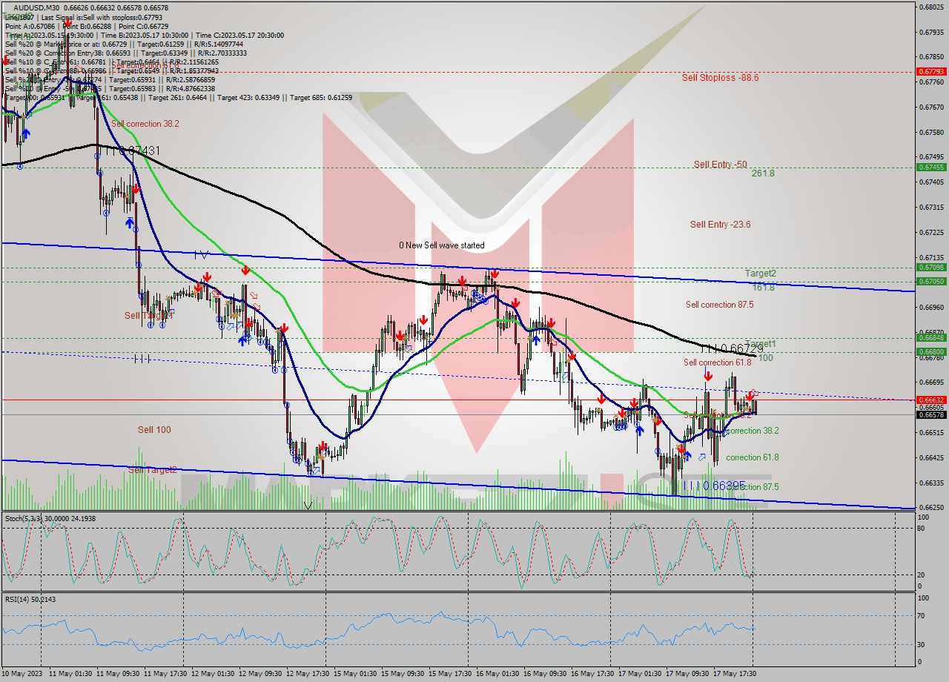Select the wave label '0.66729'
Image resolution: width=949 pixels, height=682 pixels.
pyautogui.click(x=741, y=348)
